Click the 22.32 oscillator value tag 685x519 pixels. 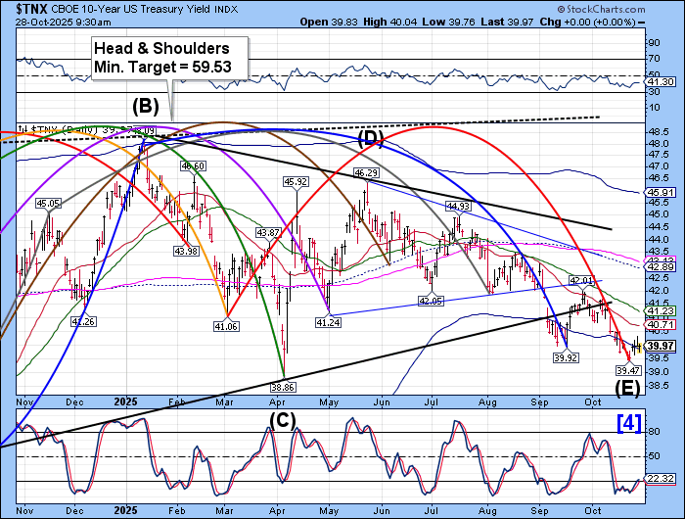click(x=662, y=479)
